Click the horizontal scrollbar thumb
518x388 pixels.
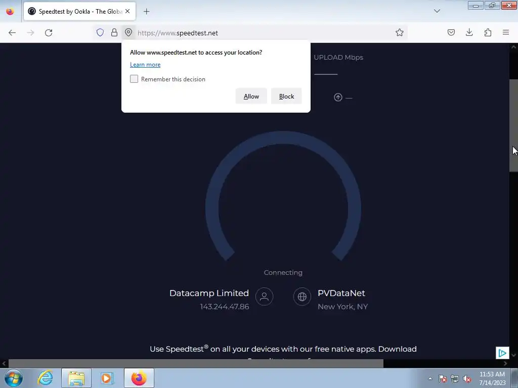(196, 363)
